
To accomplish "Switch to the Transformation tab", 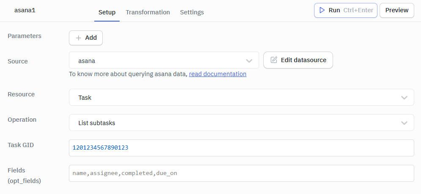I will (148, 12).
